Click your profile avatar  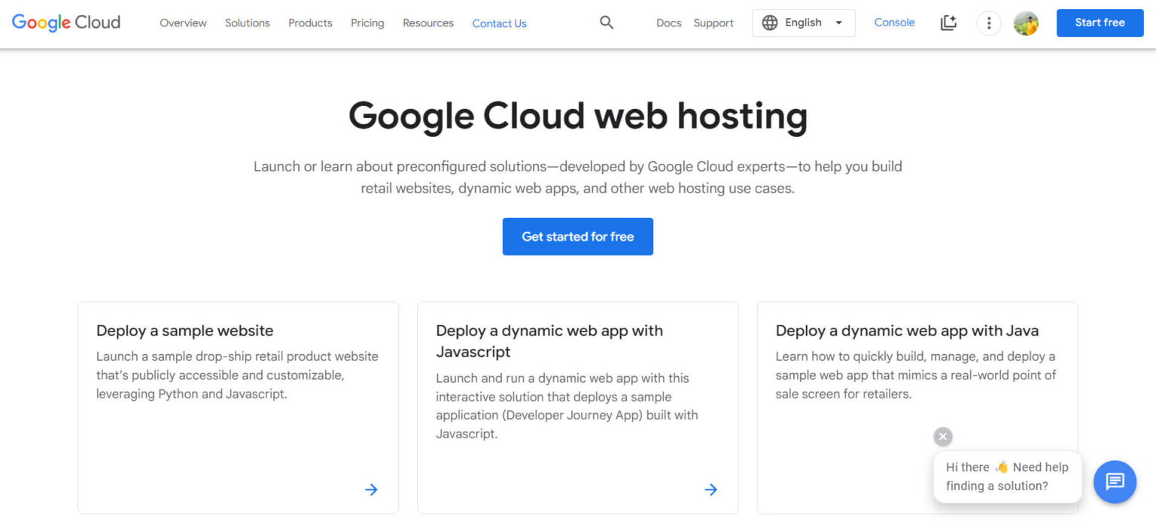coord(1026,23)
